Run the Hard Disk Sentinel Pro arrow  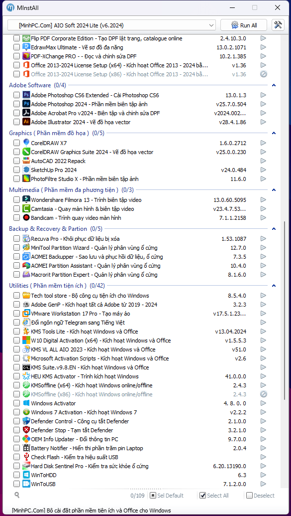(x=263, y=466)
